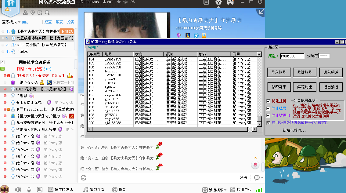Click the location pin icon in sidebar
Image resolution: width=346 pixels, height=193 pixels.
click(33, 13)
